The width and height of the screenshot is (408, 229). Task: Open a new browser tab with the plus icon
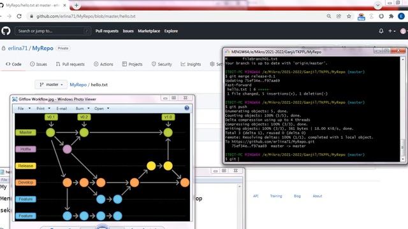click(x=76, y=5)
